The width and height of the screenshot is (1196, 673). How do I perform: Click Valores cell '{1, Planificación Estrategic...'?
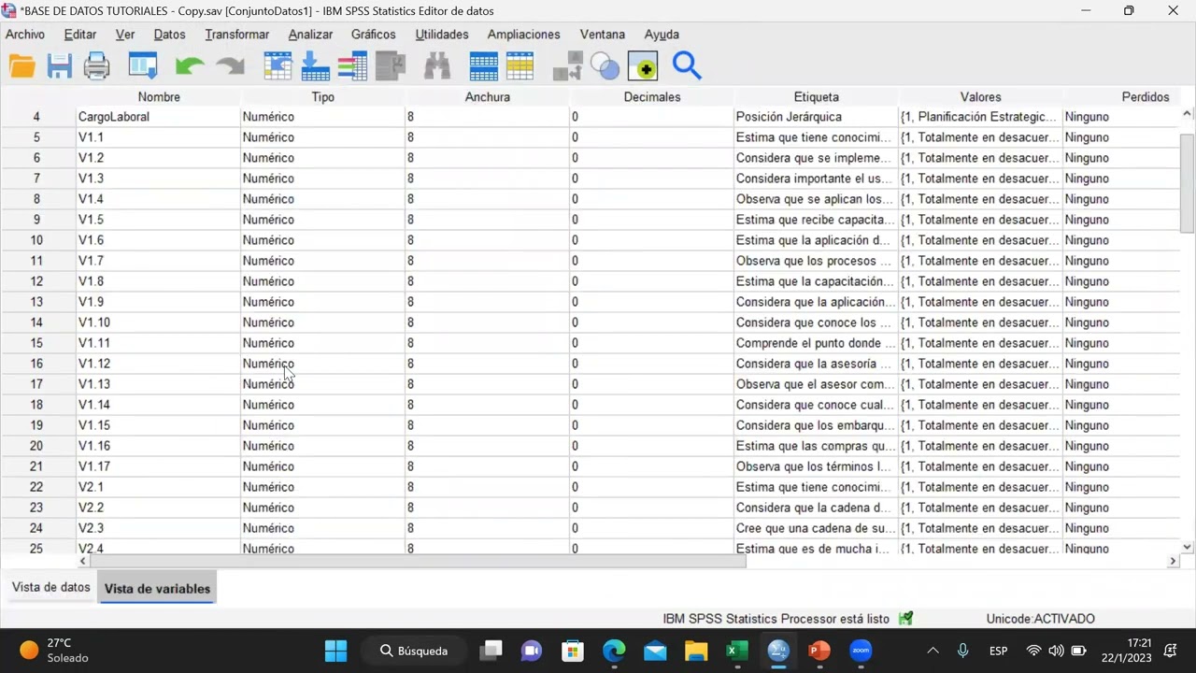[x=981, y=117]
